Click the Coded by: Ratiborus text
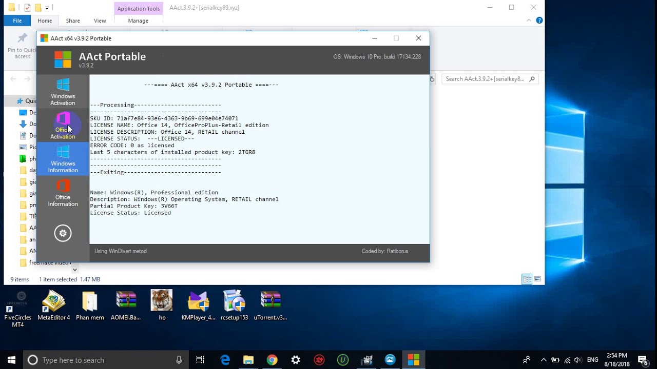The height and width of the screenshot is (369, 657). coord(385,251)
